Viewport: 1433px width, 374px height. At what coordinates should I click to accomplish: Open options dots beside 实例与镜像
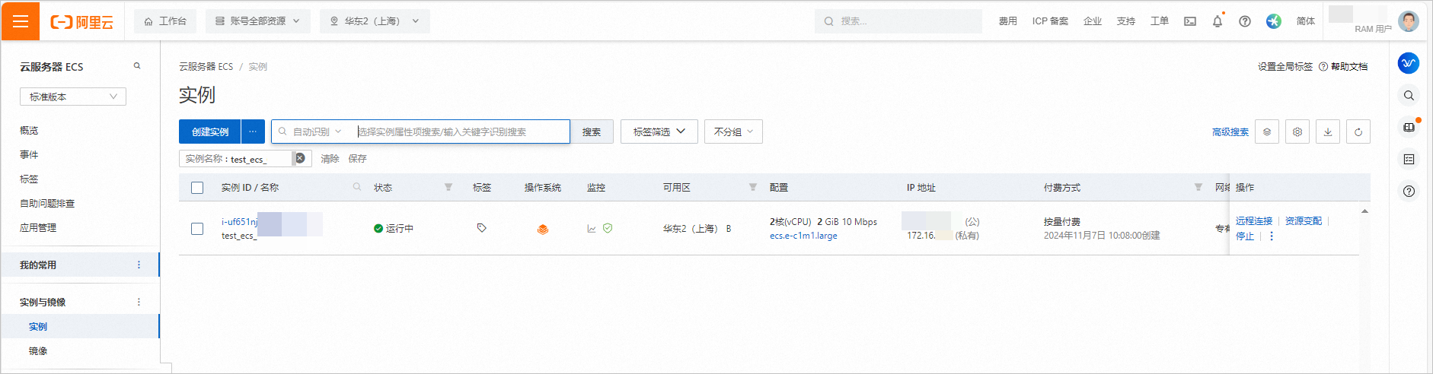pos(139,302)
